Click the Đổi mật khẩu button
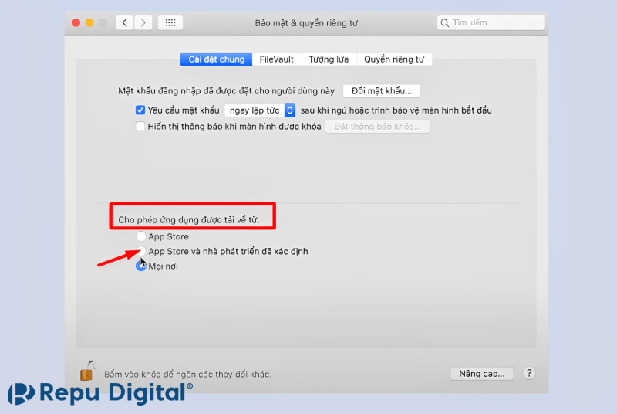 381,91
